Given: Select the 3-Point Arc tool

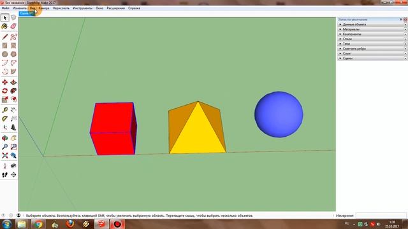Looking at the screenshot, I should (4, 71).
